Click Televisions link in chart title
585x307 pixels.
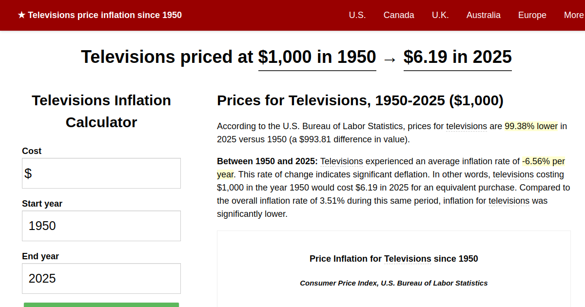point(408,259)
